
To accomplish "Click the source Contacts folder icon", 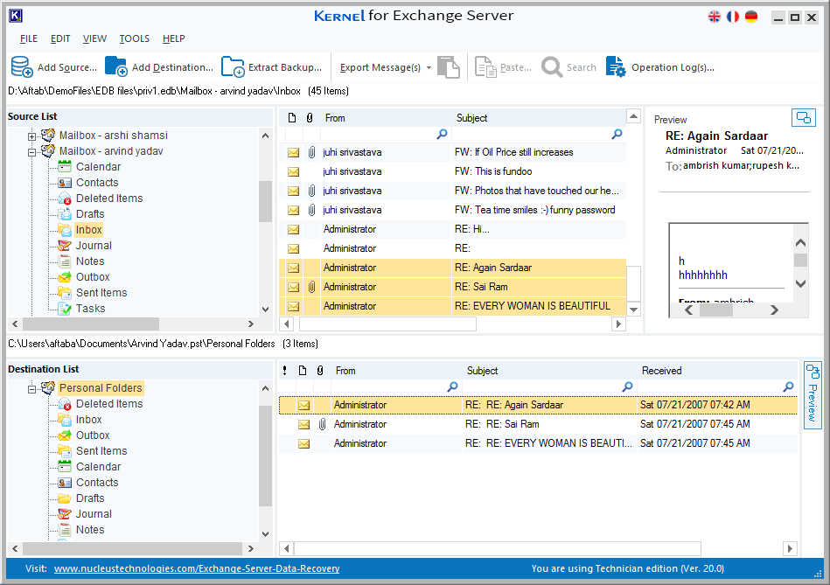I will [65, 183].
